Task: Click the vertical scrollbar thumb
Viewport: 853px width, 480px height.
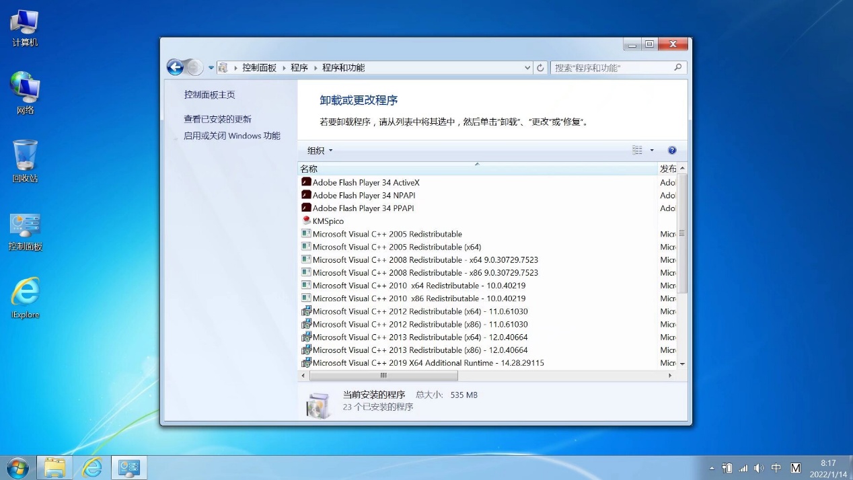Action: [682, 233]
